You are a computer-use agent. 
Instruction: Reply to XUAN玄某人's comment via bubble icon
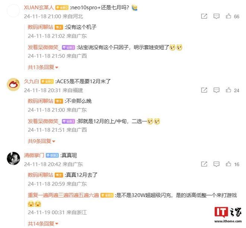[216, 16]
